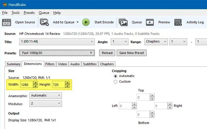Decrease Bottom crop with down arrow
Viewport: 207px width, 129px height.
[x=152, y=116]
